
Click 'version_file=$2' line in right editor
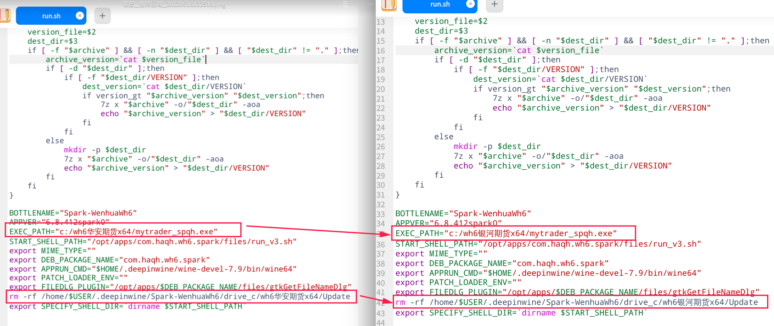point(451,21)
